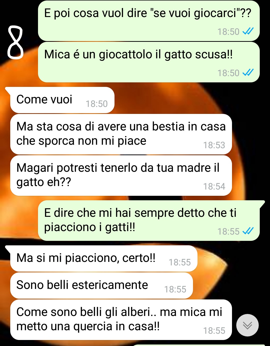Tap the scroll-to-bottom chevron button
The height and width of the screenshot is (346, 270).
(x=247, y=325)
